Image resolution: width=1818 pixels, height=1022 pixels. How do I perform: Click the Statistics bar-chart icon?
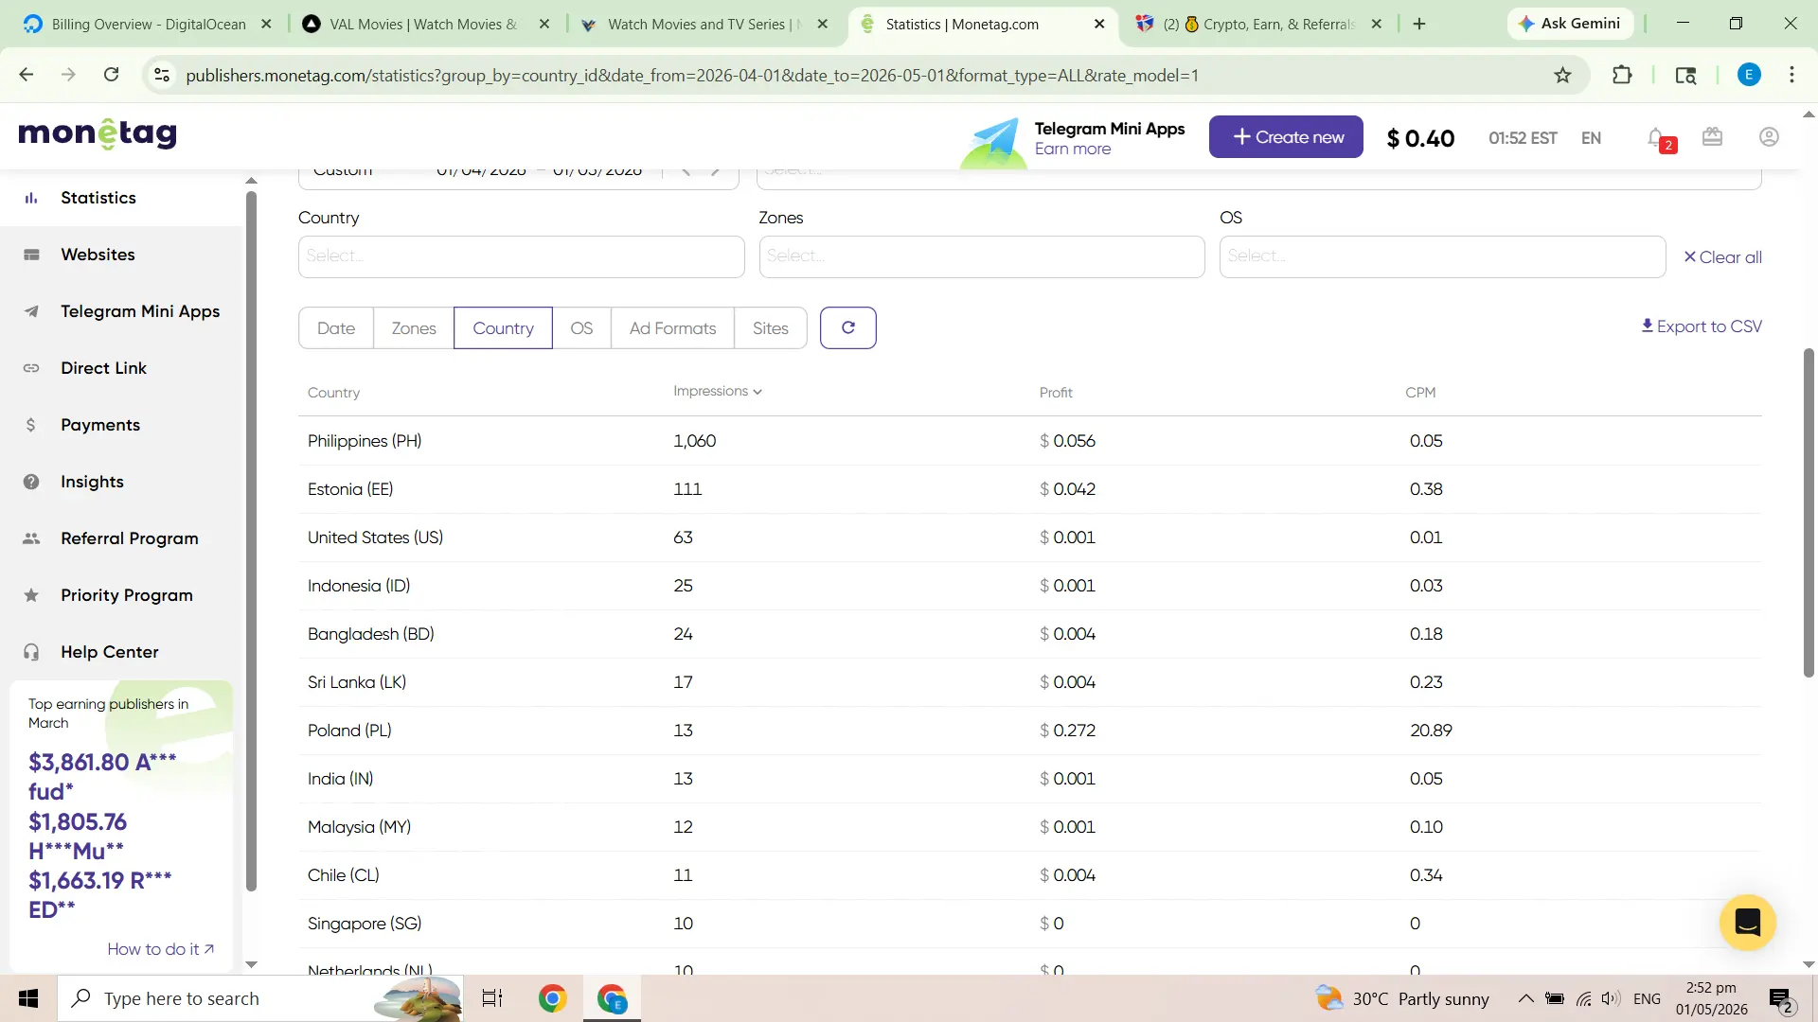31,198
